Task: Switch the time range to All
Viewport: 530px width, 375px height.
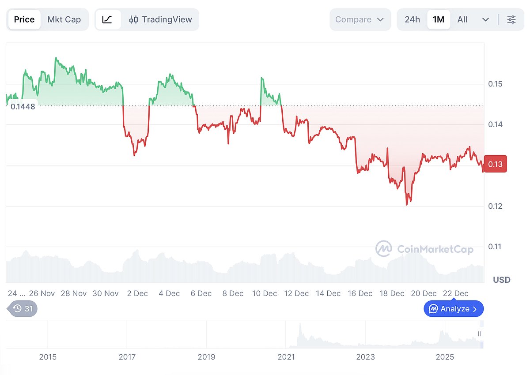Action: click(462, 19)
